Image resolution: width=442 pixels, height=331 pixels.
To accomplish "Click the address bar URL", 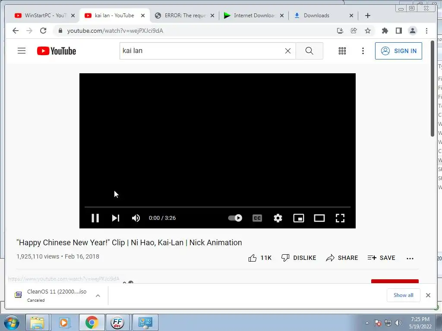I will pos(115,31).
